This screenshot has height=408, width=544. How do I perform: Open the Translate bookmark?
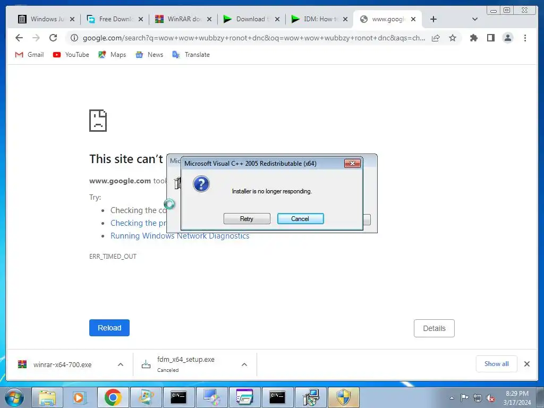pos(191,55)
